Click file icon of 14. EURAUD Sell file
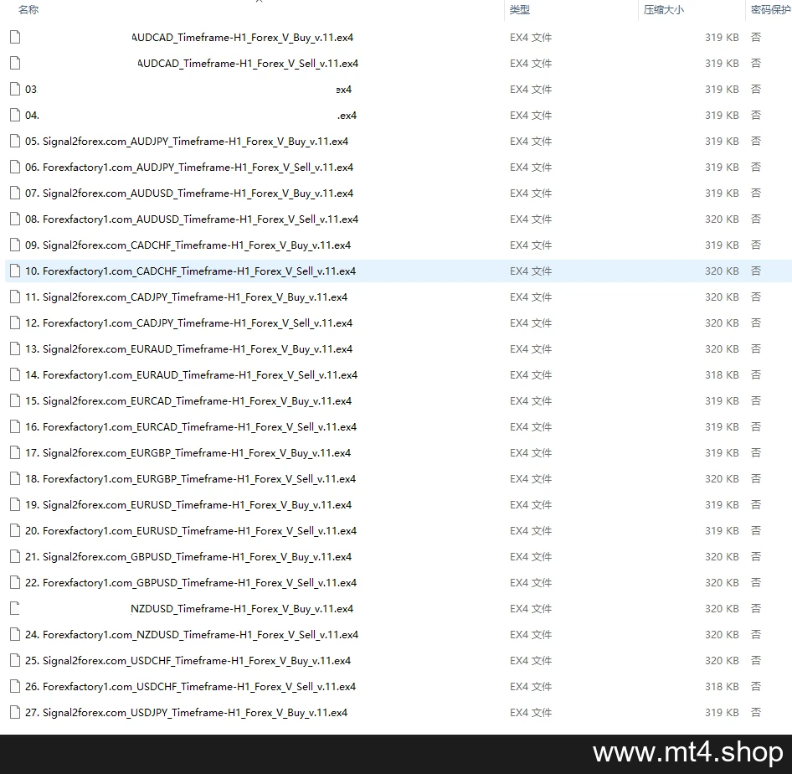This screenshot has width=792, height=774. coord(15,375)
